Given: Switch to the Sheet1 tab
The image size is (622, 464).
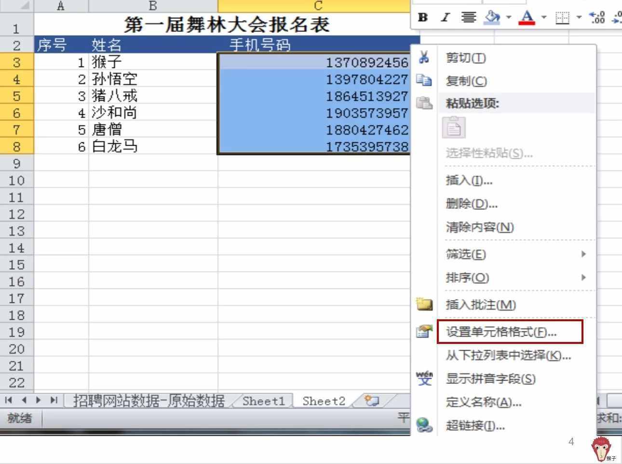Looking at the screenshot, I should point(264,401).
